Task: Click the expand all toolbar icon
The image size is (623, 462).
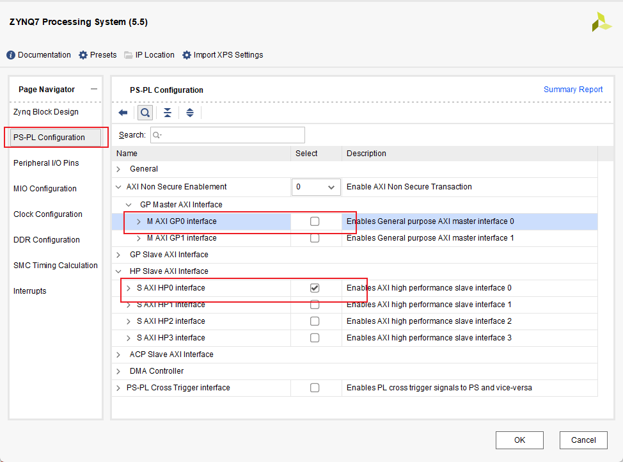Action: coord(190,113)
